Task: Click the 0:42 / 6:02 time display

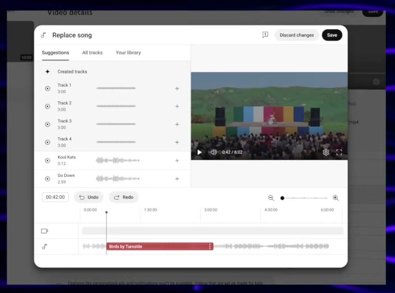Action: (x=232, y=152)
